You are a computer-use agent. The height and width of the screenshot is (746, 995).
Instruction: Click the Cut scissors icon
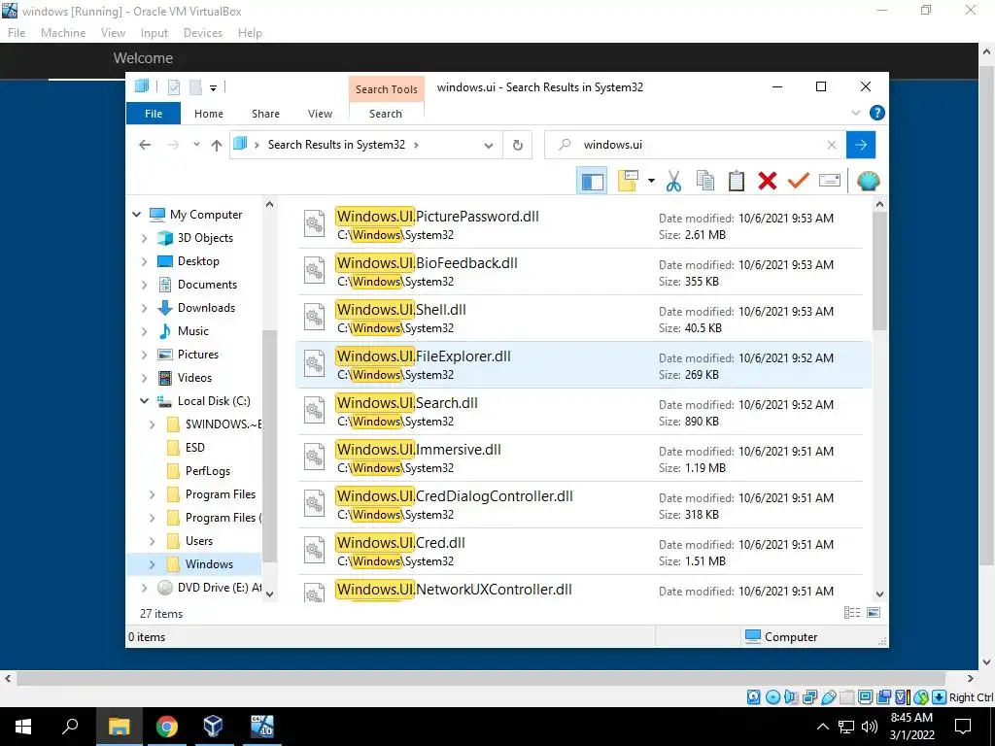[673, 182]
